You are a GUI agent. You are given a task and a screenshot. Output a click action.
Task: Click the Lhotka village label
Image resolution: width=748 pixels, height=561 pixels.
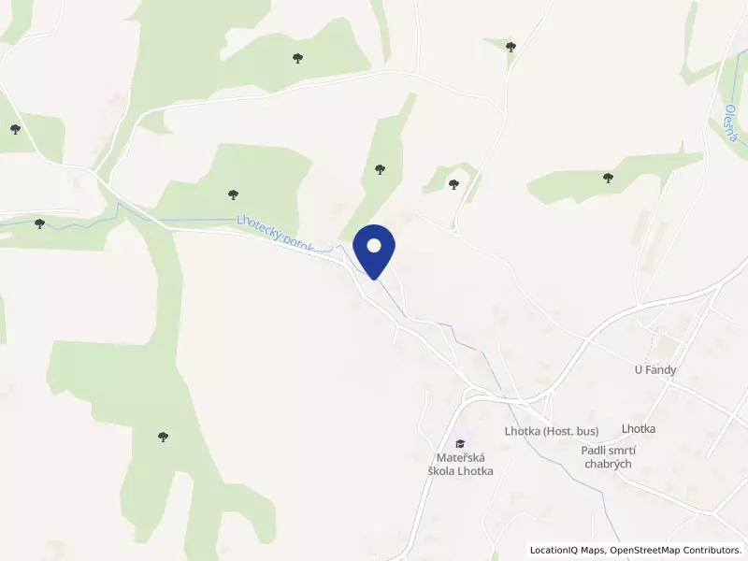639,429
